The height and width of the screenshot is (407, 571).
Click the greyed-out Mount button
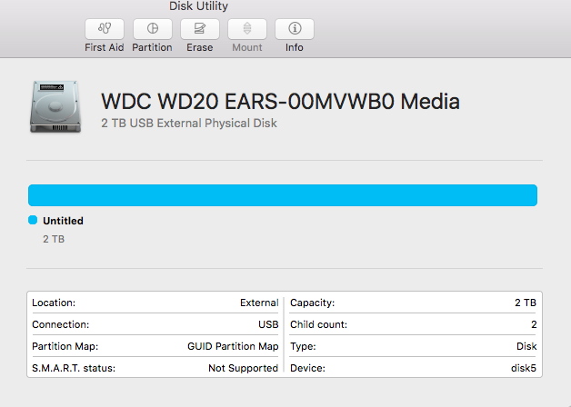click(247, 29)
